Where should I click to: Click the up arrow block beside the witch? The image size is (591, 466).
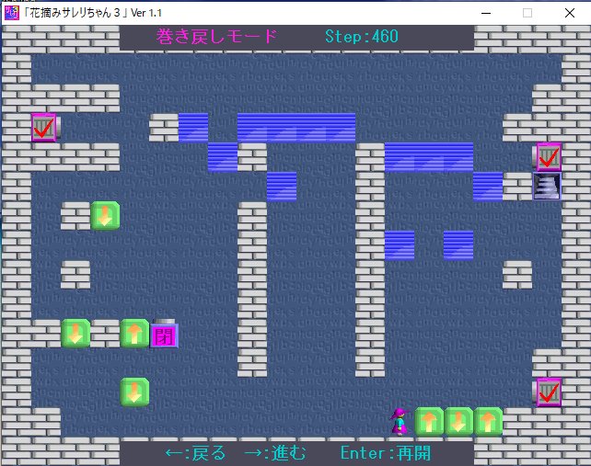429,421
